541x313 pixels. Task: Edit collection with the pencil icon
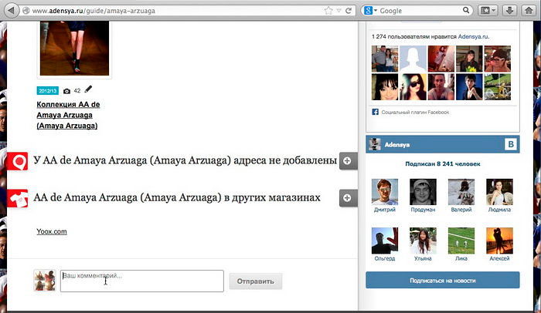click(88, 89)
